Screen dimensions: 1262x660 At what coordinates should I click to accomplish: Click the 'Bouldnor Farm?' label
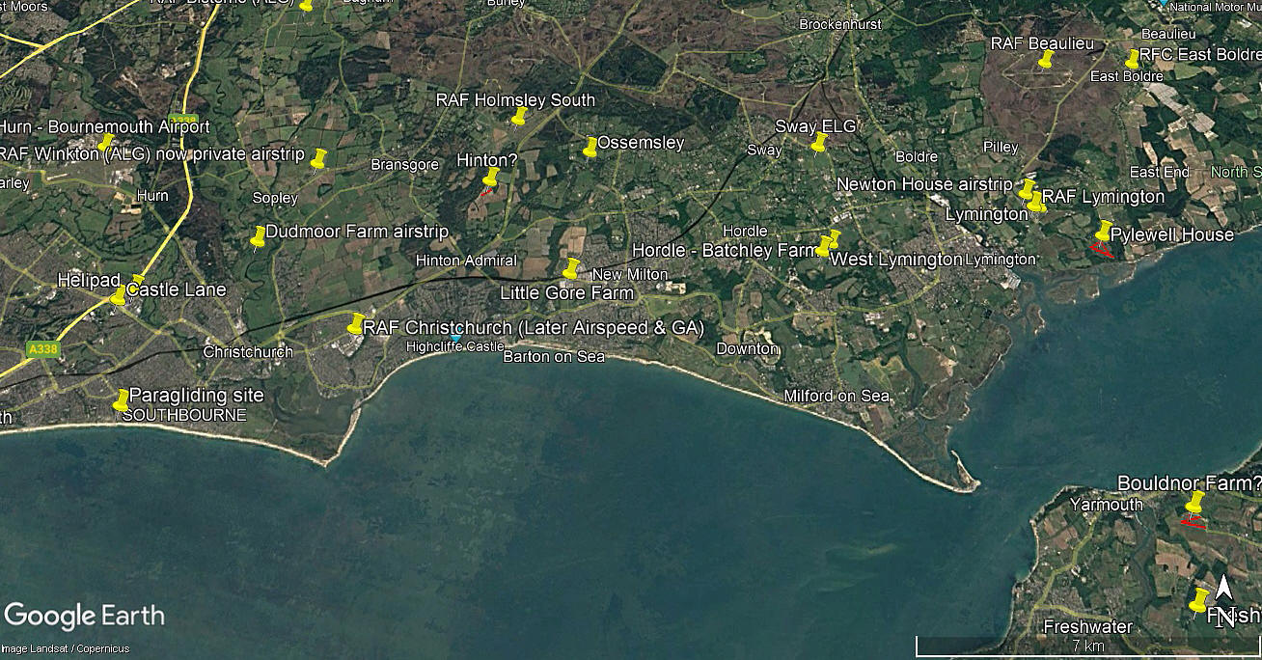point(1189,482)
